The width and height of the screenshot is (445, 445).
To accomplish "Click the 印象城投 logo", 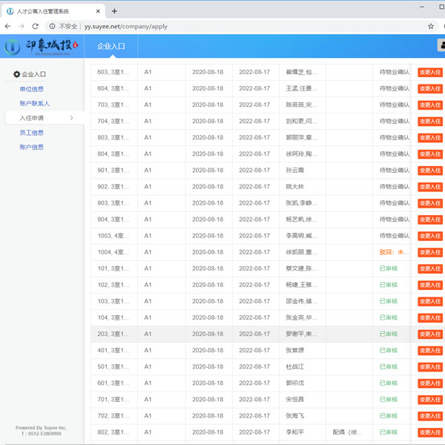I will (42, 46).
